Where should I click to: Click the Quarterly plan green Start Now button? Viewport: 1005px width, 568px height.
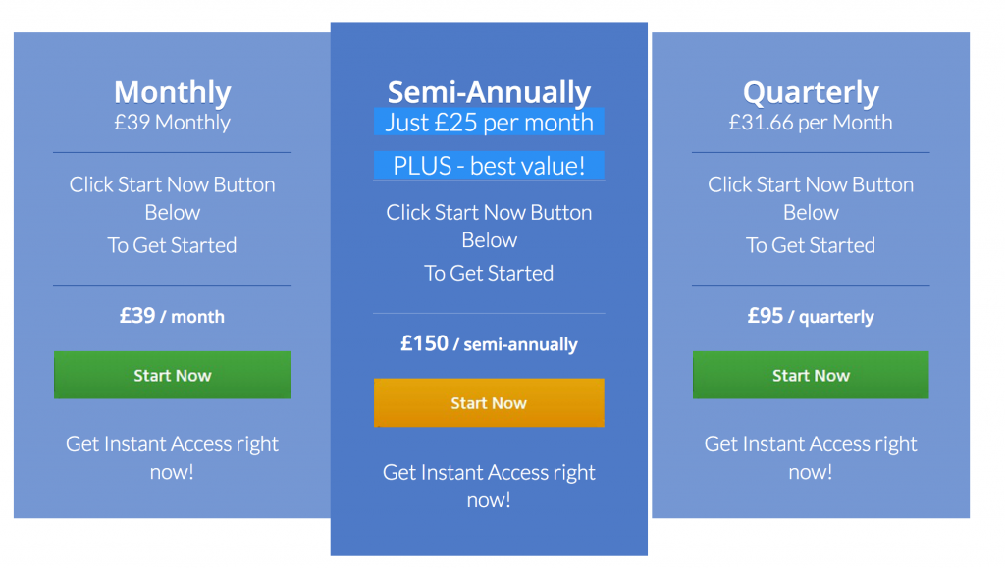pos(810,375)
